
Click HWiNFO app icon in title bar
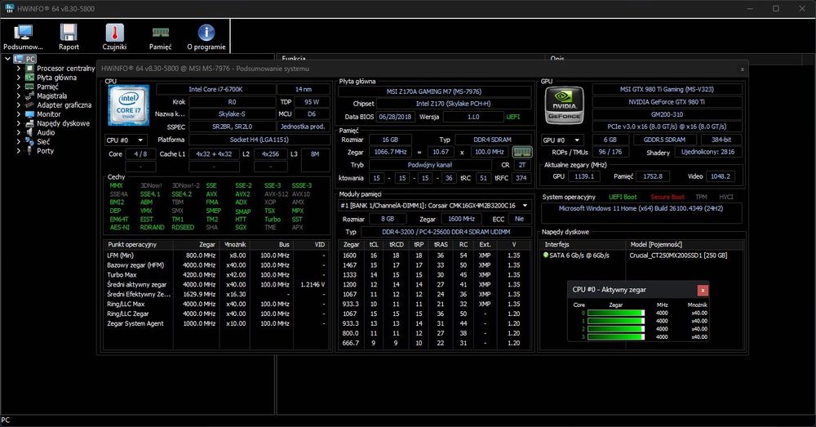(9, 8)
